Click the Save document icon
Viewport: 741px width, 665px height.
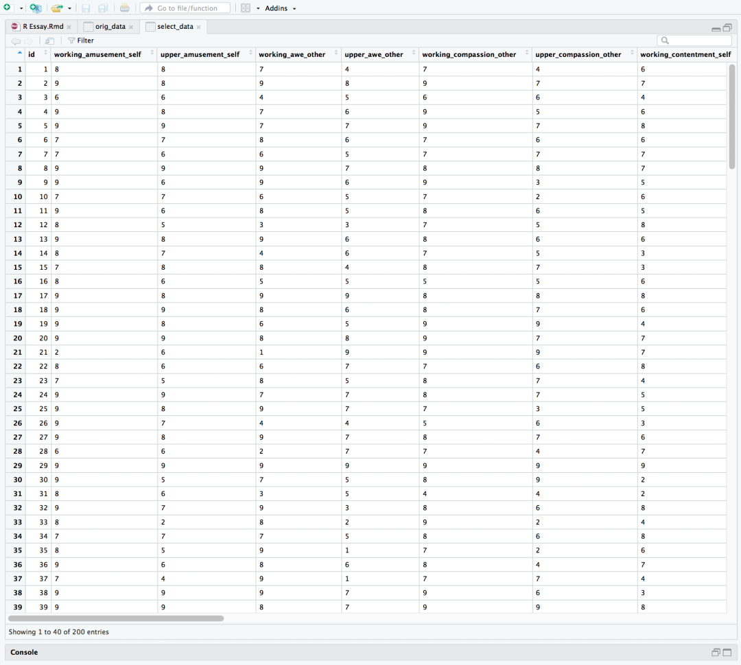coord(86,8)
